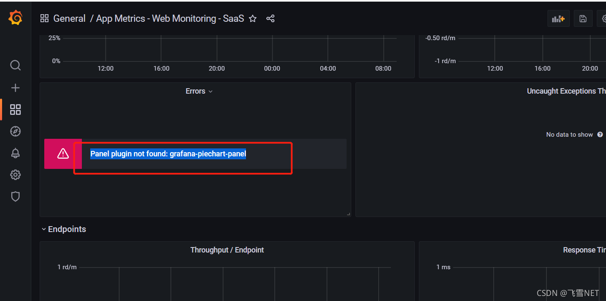This screenshot has width=606, height=301.
Task: Click the No data to show text
Action: pos(570,135)
